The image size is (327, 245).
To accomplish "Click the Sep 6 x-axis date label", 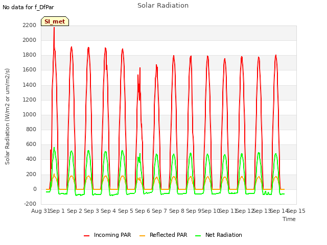I will 143,211.
